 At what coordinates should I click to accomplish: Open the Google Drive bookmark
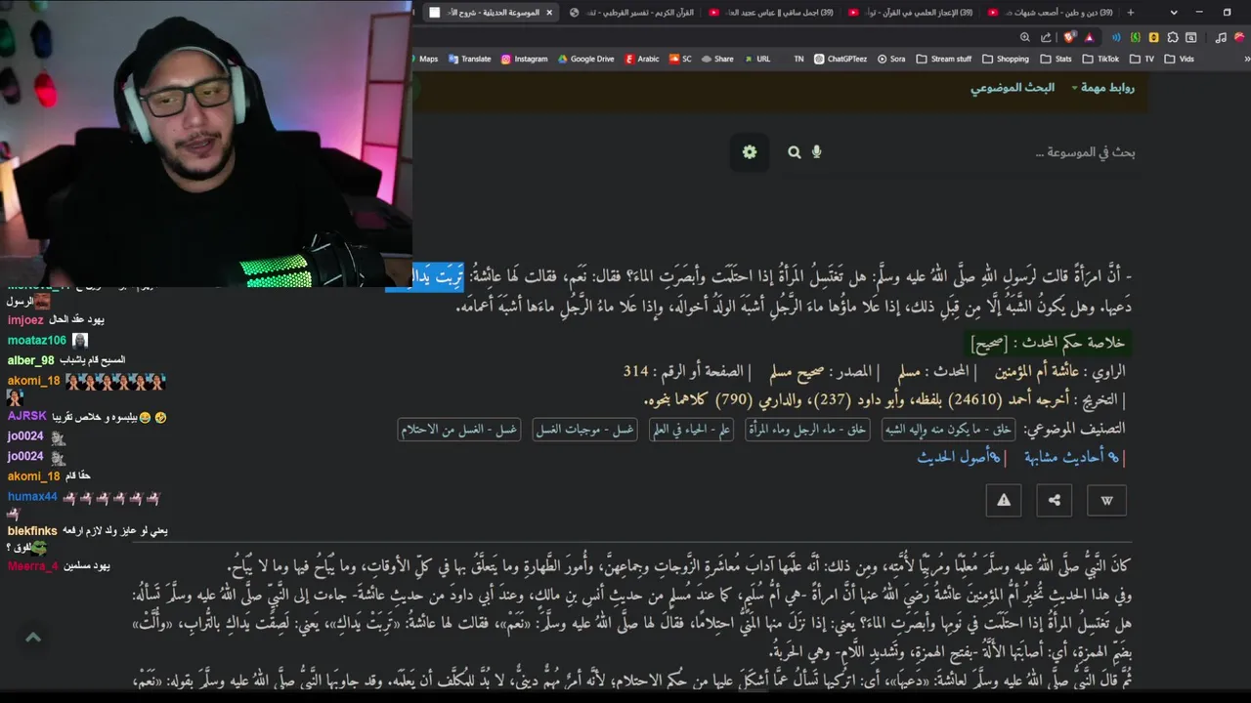(586, 59)
